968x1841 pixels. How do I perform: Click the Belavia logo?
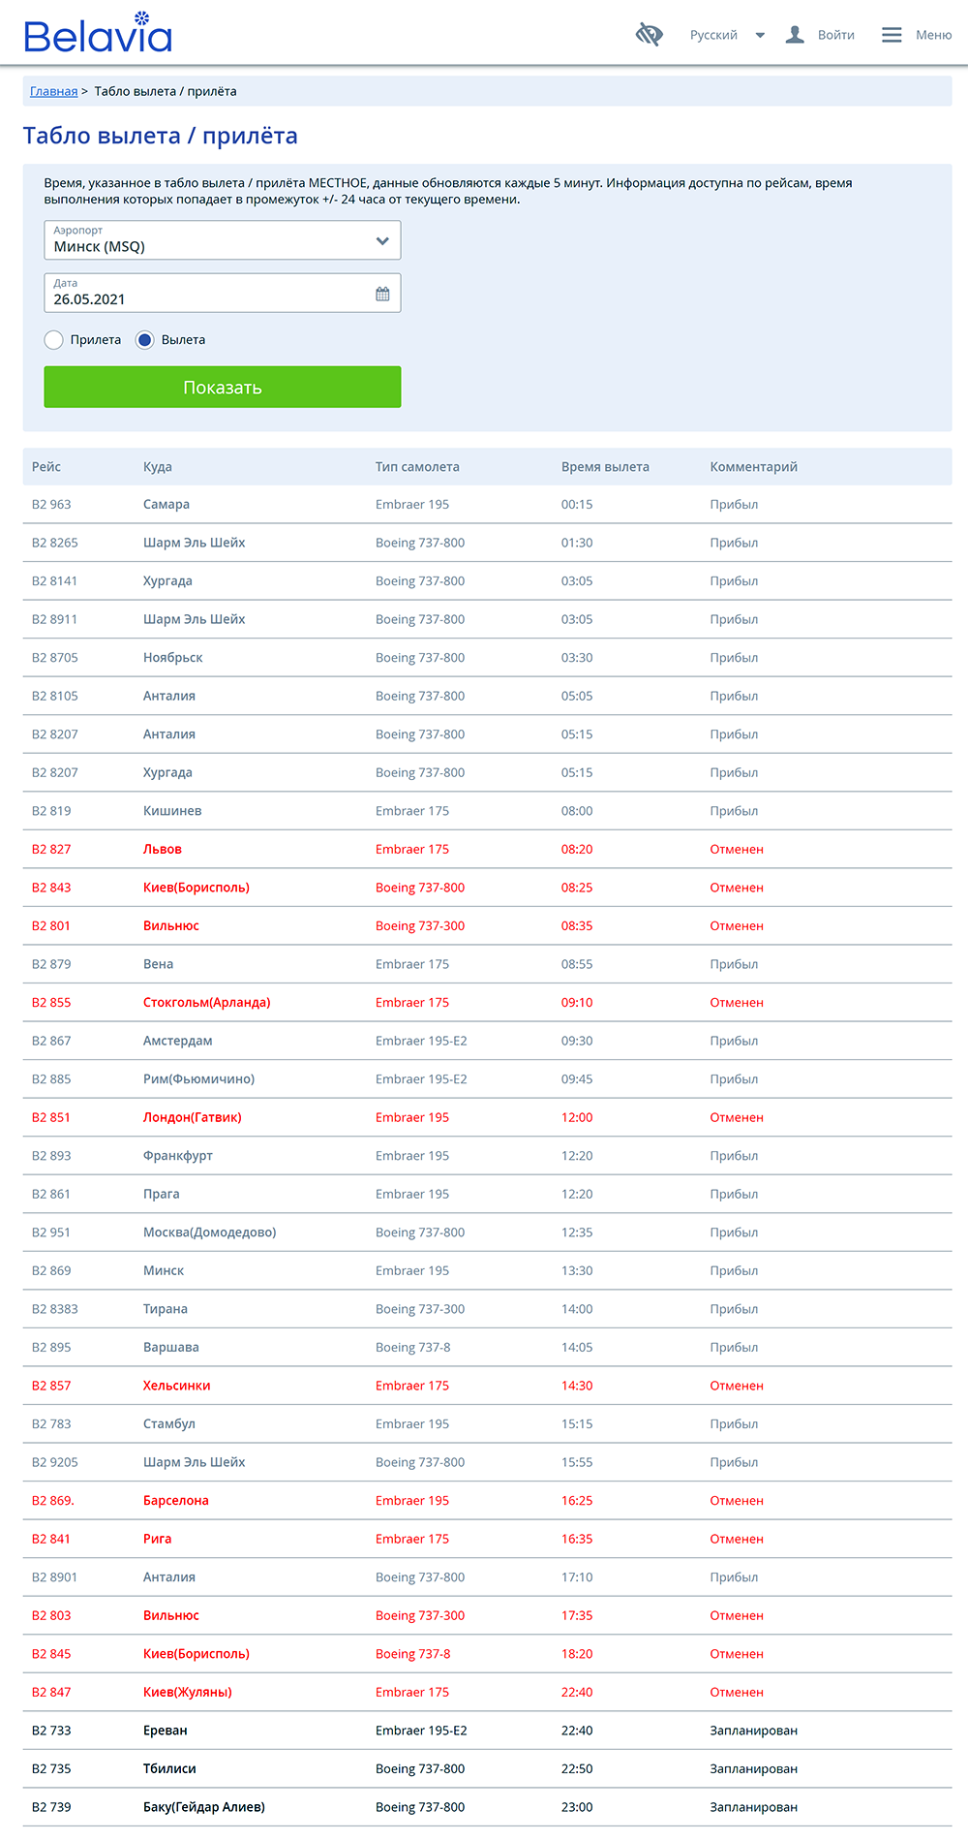pos(98,34)
